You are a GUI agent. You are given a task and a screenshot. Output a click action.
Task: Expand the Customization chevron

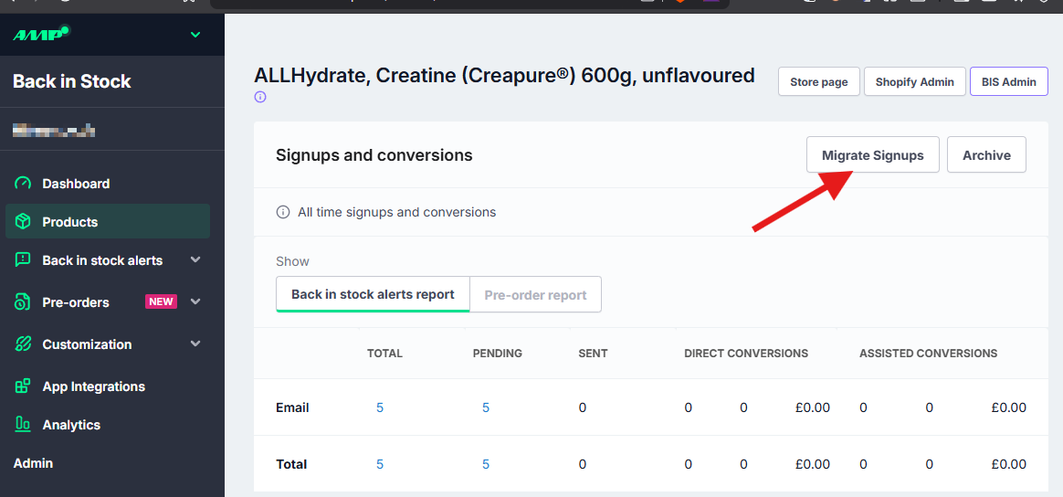click(x=195, y=344)
